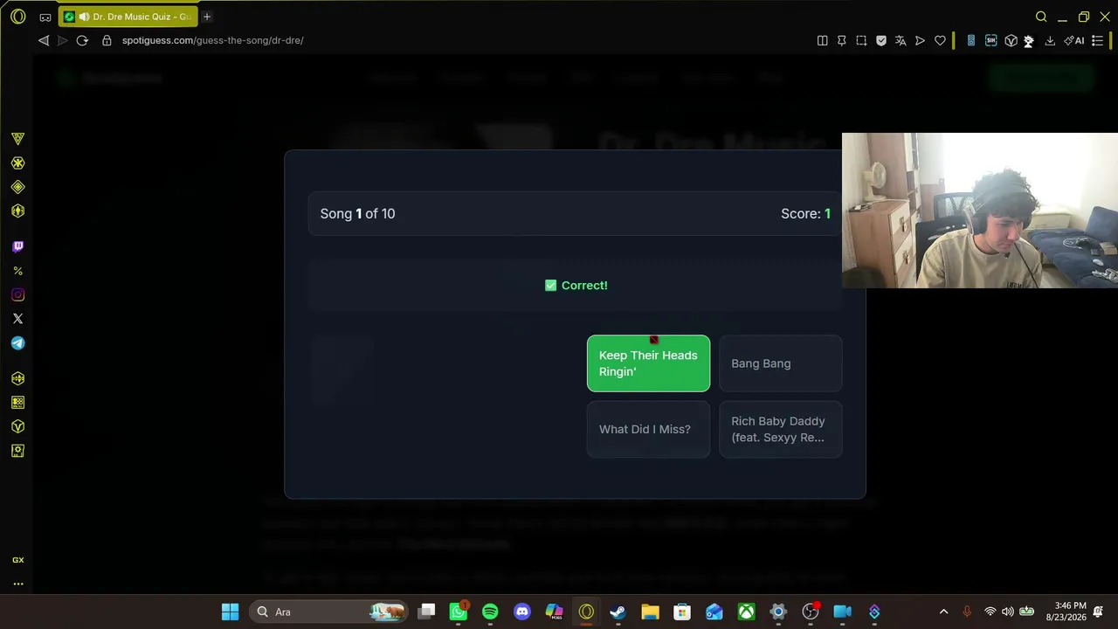Toggle split screen view in toolbar
This screenshot has width=1118, height=629.
point(822,40)
